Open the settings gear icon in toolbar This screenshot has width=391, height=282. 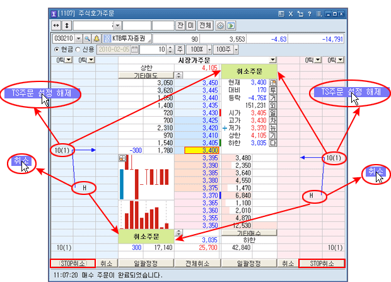pos(221,25)
